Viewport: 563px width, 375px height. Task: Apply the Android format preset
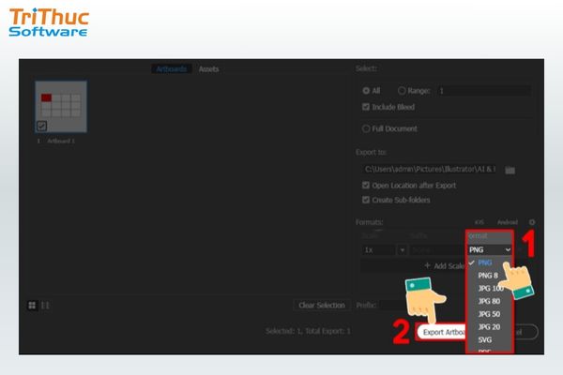[507, 222]
